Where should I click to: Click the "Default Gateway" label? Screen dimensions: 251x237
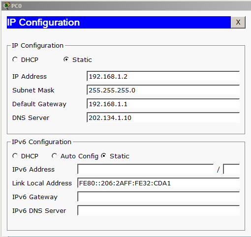(39, 104)
